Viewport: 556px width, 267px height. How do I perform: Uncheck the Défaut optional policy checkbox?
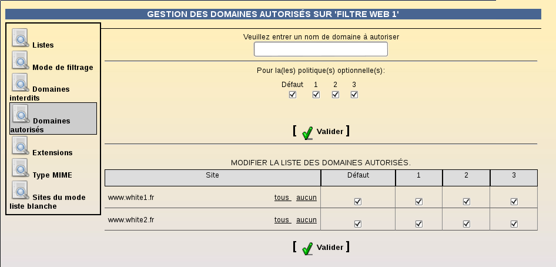point(293,95)
